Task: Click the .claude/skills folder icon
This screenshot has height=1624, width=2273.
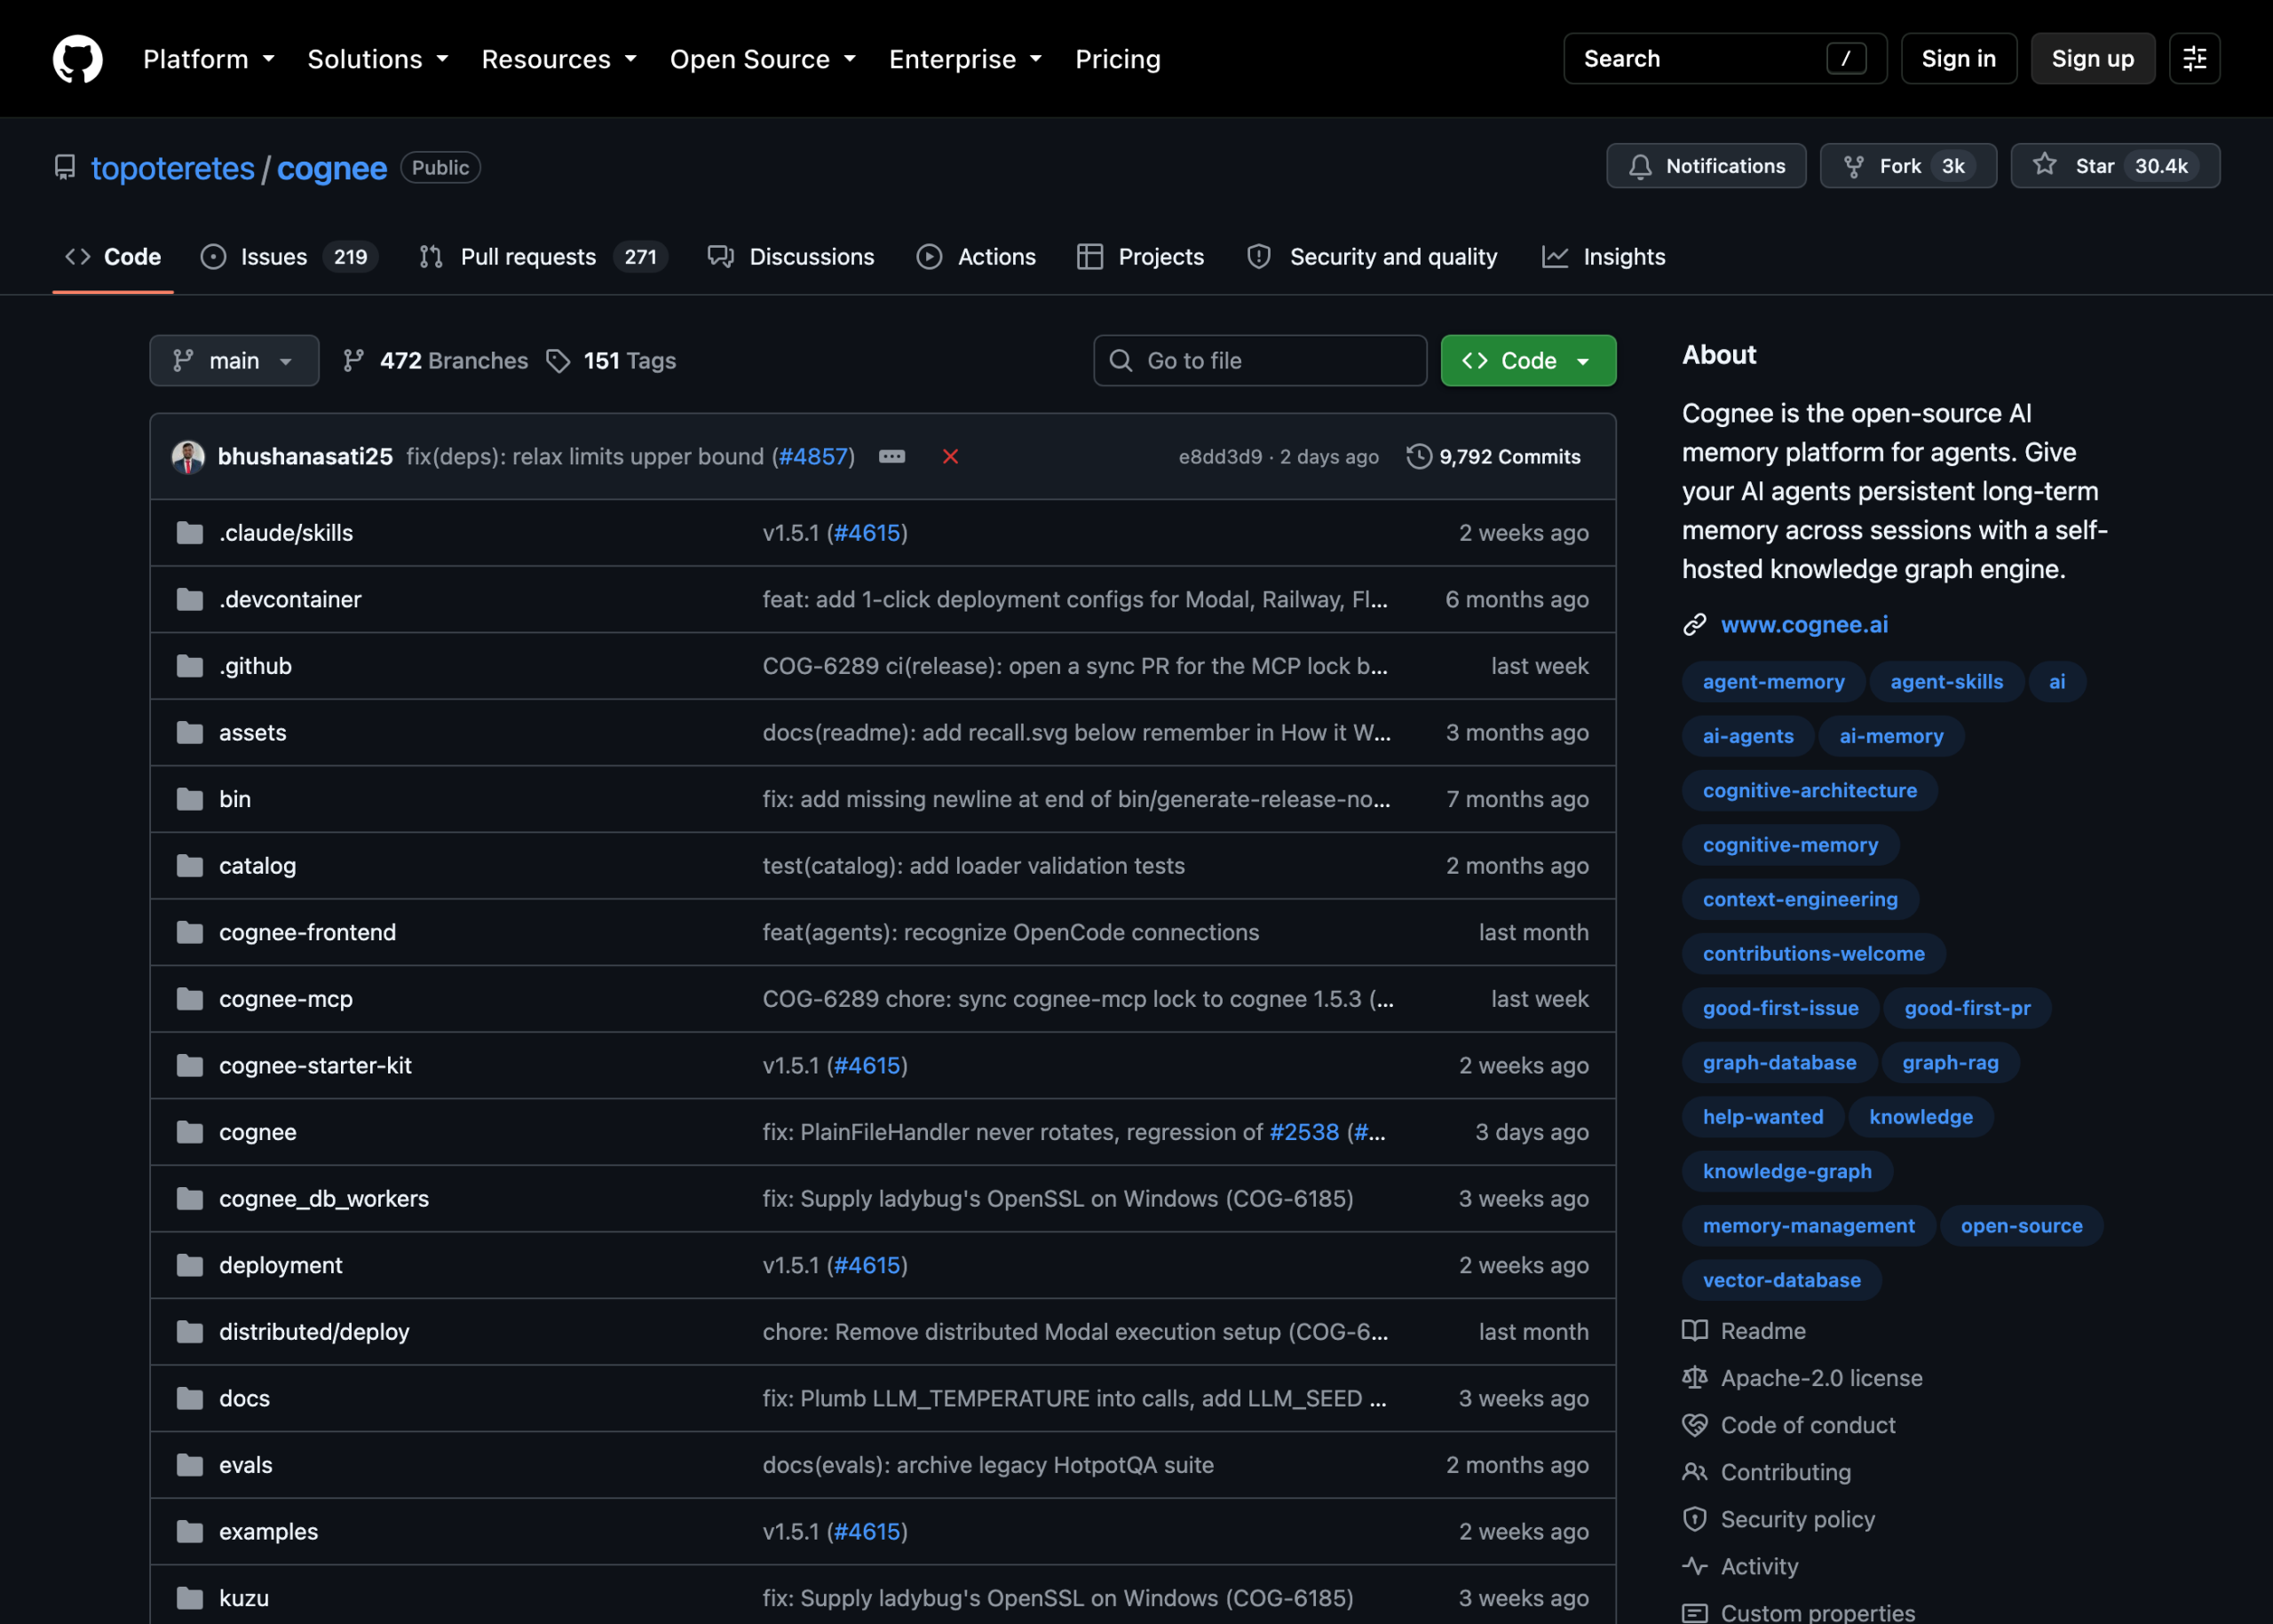Action: [x=190, y=533]
